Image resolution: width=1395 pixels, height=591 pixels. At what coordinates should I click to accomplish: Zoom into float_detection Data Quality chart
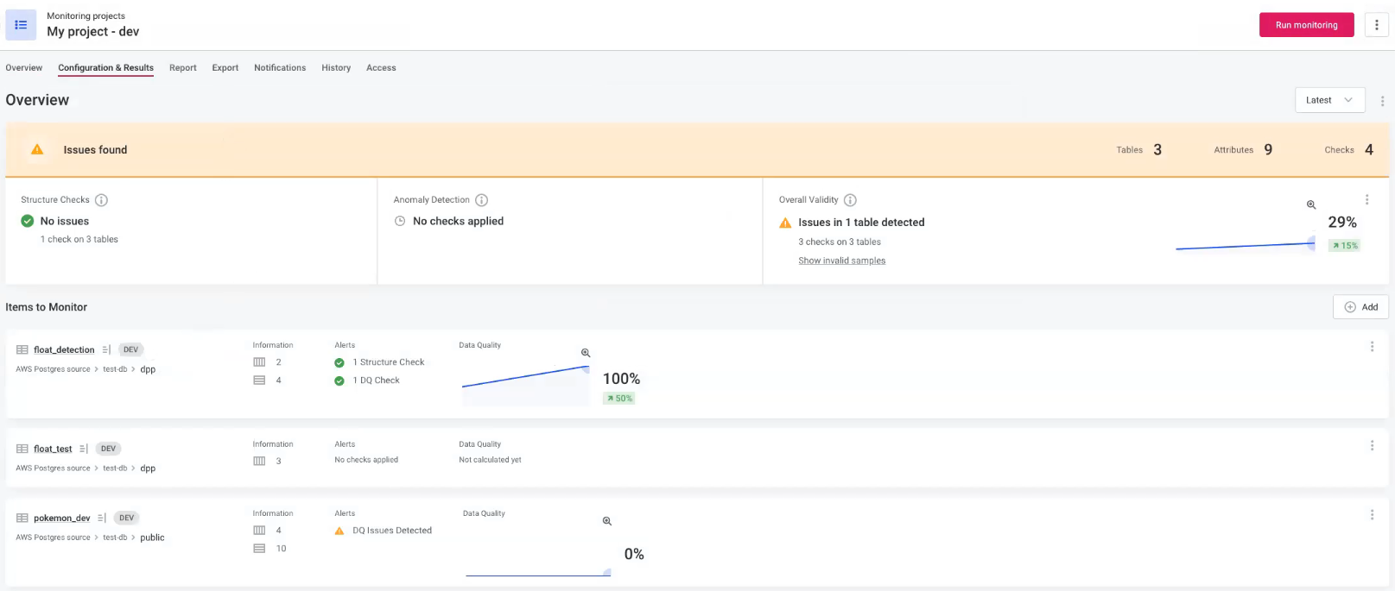click(586, 353)
